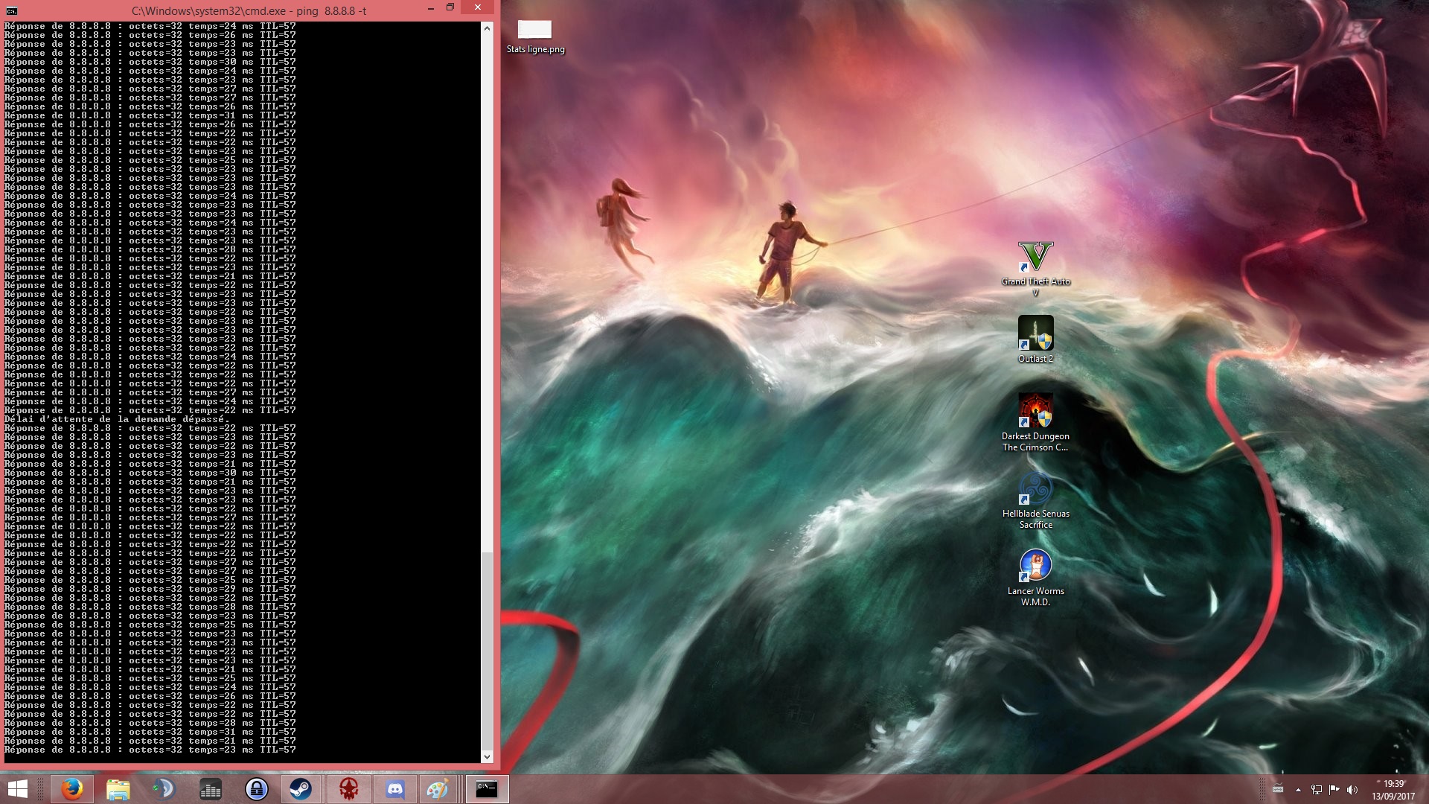Launch TeamSpeak from the taskbar

point(163,789)
